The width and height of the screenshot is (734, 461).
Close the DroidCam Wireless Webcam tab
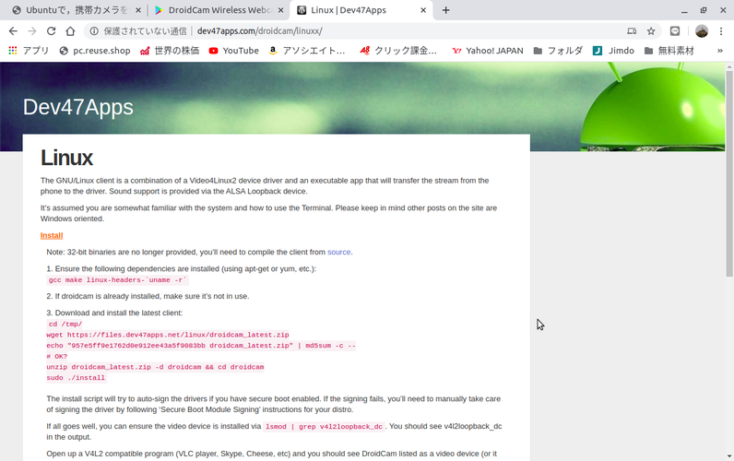pos(281,10)
